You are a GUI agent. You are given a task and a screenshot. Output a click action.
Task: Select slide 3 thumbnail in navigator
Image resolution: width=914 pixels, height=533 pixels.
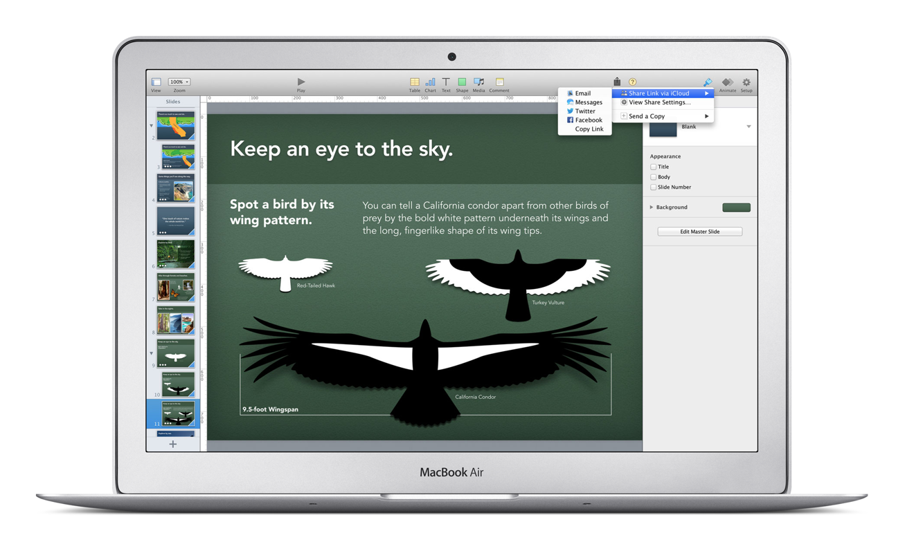(x=179, y=156)
